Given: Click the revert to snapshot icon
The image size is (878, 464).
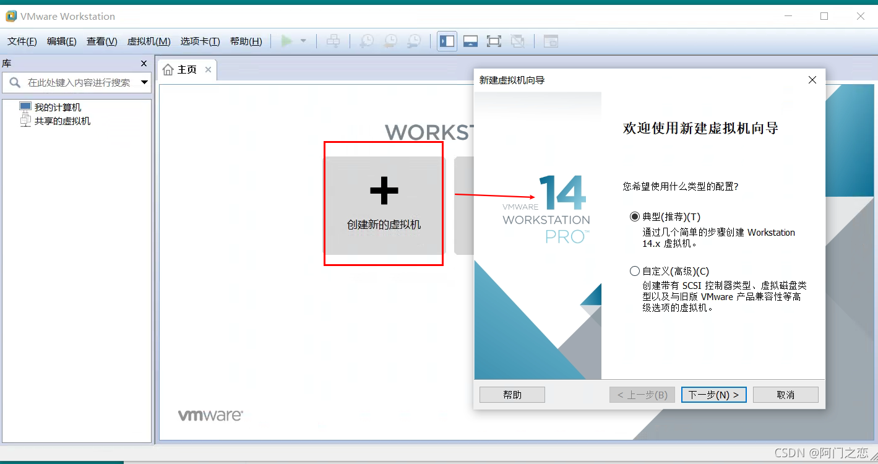Looking at the screenshot, I should click(x=390, y=41).
